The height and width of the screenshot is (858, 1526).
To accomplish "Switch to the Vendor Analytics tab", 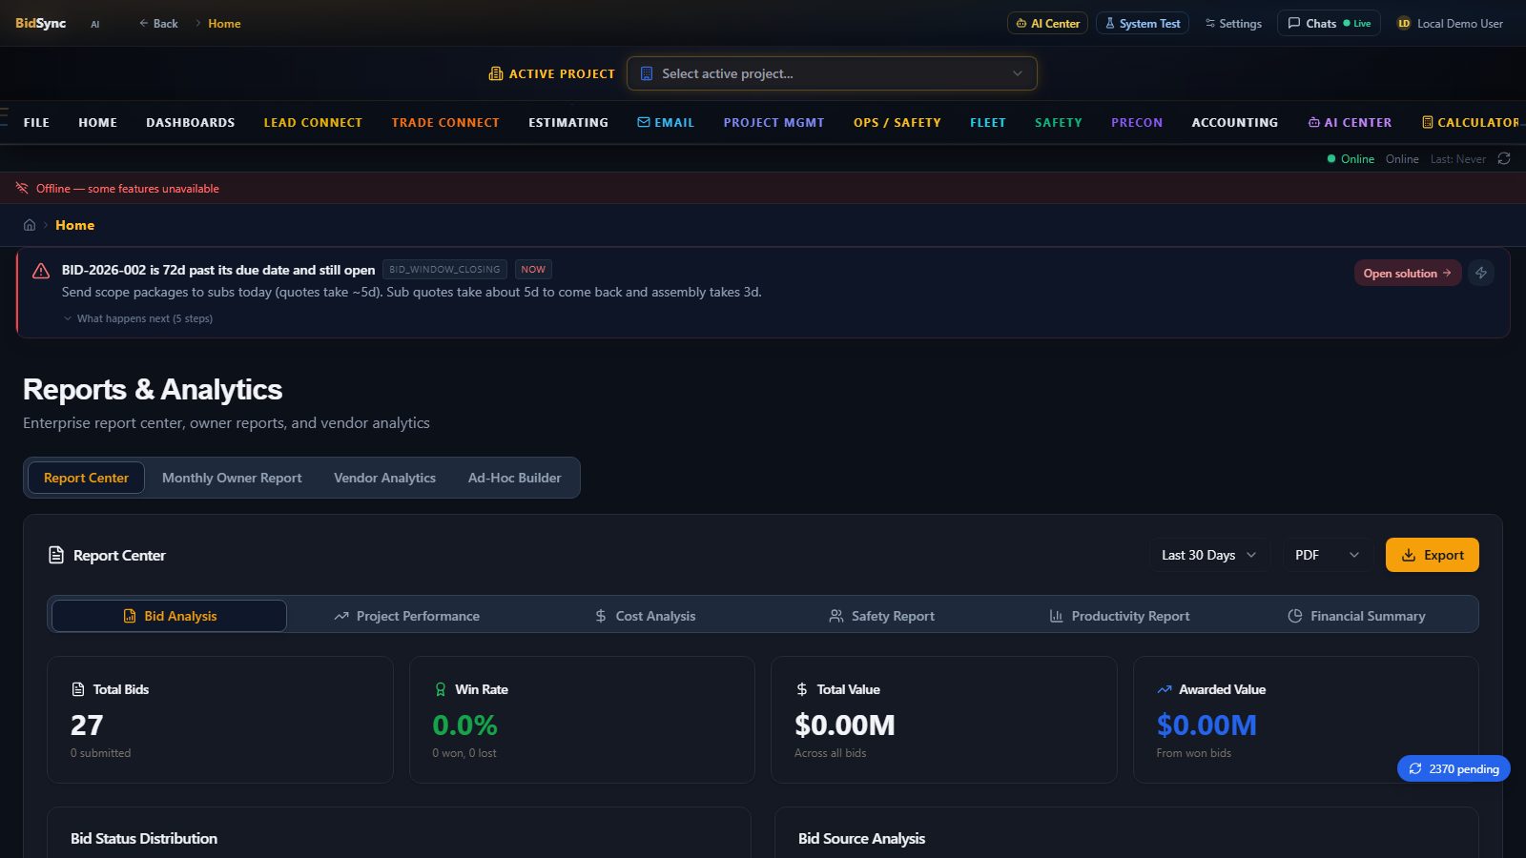I will [x=384, y=478].
